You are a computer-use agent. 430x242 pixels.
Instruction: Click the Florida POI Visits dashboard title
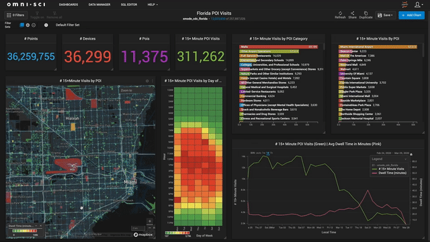point(214,13)
